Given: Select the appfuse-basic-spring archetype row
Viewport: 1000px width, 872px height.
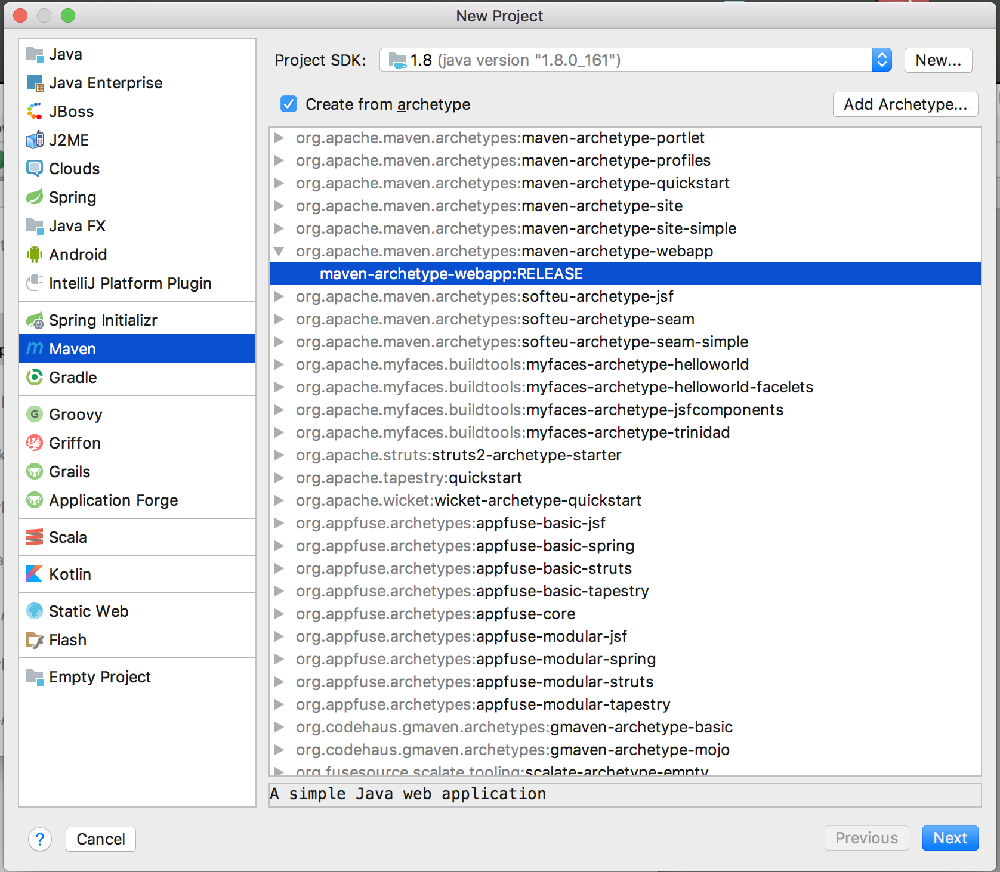Looking at the screenshot, I should [625, 546].
